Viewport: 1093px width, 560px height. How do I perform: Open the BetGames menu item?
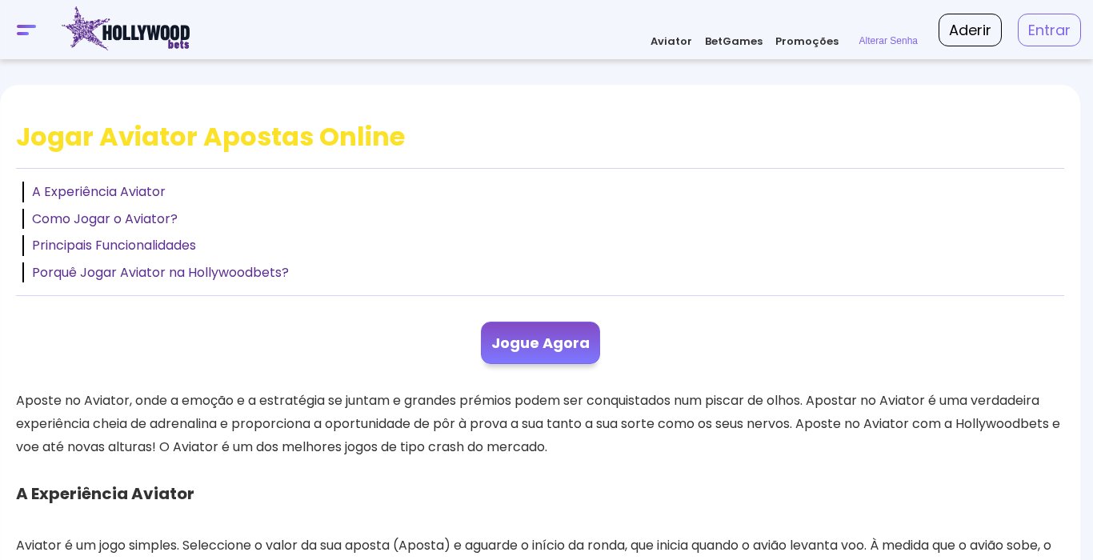point(733,41)
